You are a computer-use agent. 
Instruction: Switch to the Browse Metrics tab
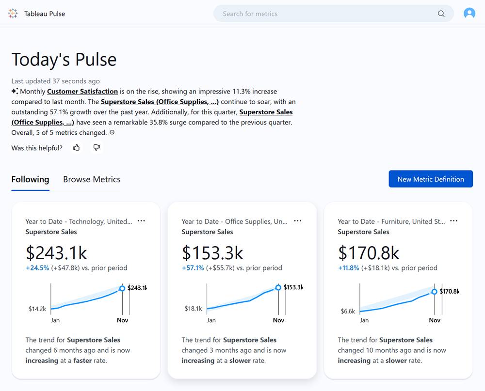(x=91, y=179)
